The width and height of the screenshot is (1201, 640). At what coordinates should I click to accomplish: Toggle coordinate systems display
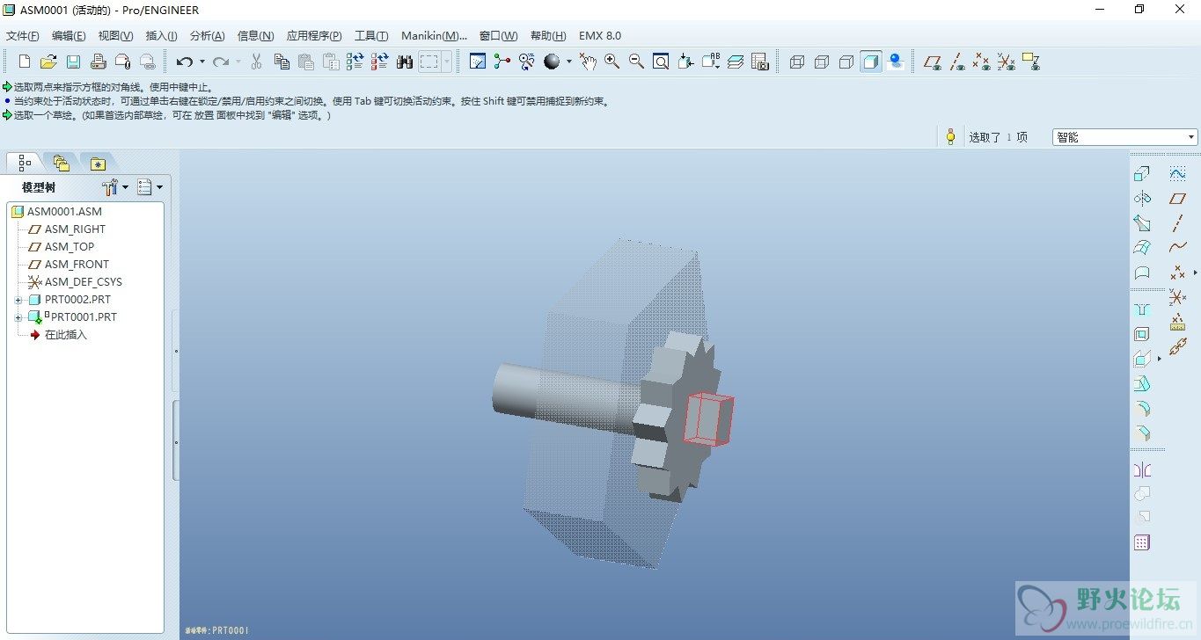(x=1007, y=62)
